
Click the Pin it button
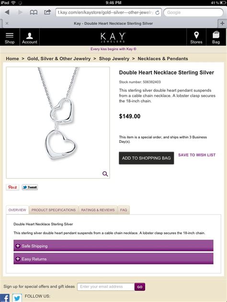(x=12, y=187)
